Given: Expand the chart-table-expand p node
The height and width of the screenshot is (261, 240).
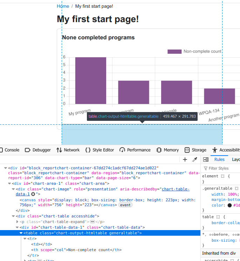Looking at the screenshot, I should tap(17, 222).
